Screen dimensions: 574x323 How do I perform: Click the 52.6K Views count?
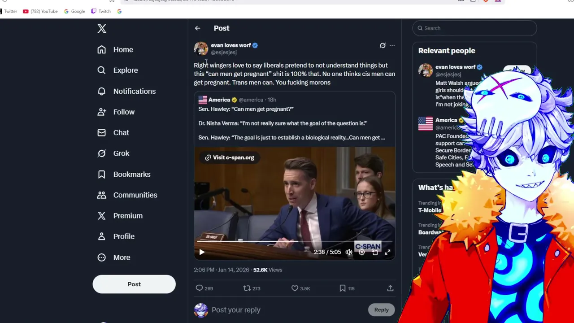267,270
